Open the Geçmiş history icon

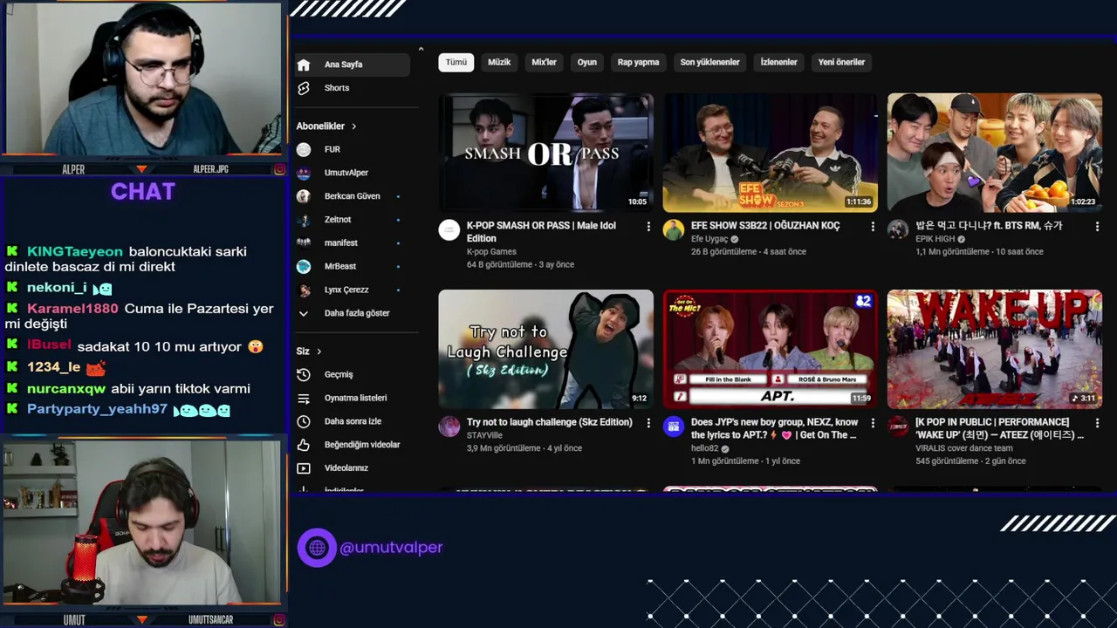pyautogui.click(x=303, y=374)
